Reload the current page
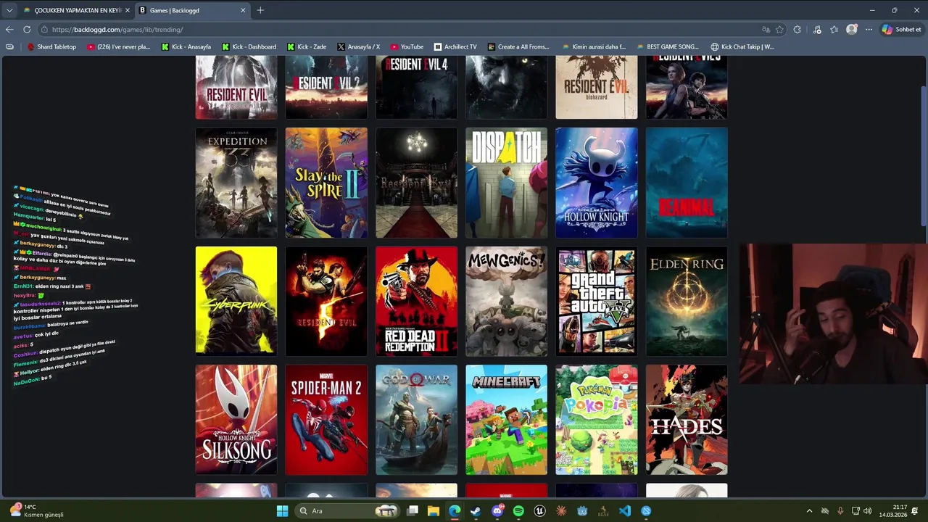This screenshot has width=928, height=522. pos(27,30)
